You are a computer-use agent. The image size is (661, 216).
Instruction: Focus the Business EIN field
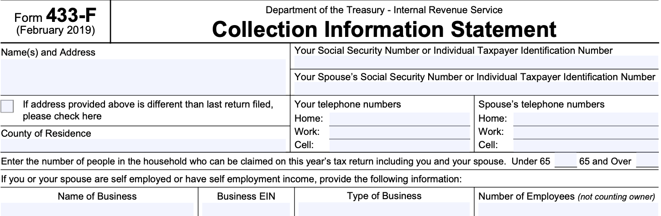pos(246,210)
